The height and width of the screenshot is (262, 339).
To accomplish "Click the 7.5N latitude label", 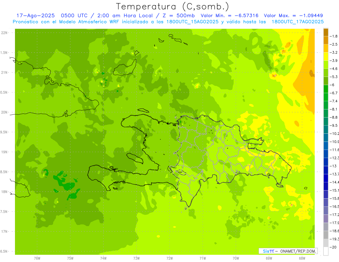I will click(x=4, y=212).
